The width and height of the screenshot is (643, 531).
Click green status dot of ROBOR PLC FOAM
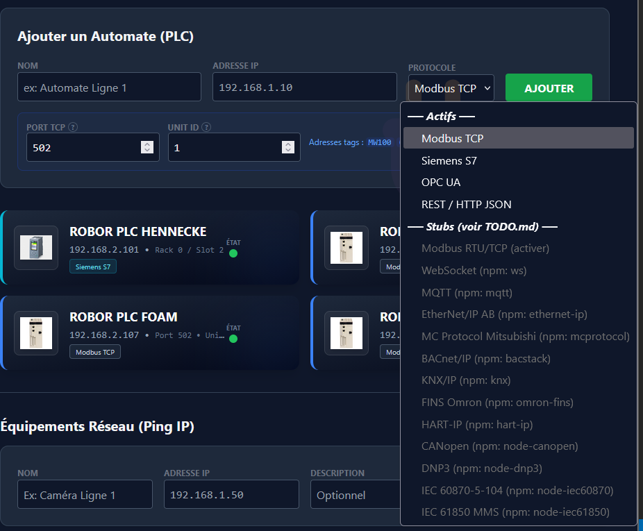pyautogui.click(x=233, y=339)
